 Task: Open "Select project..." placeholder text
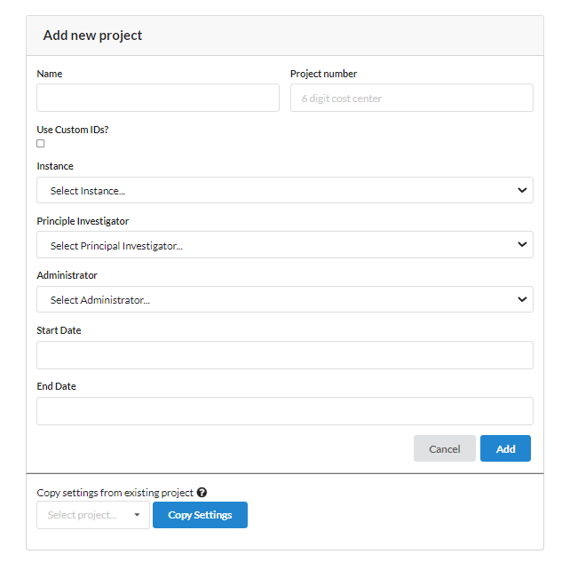click(x=82, y=515)
